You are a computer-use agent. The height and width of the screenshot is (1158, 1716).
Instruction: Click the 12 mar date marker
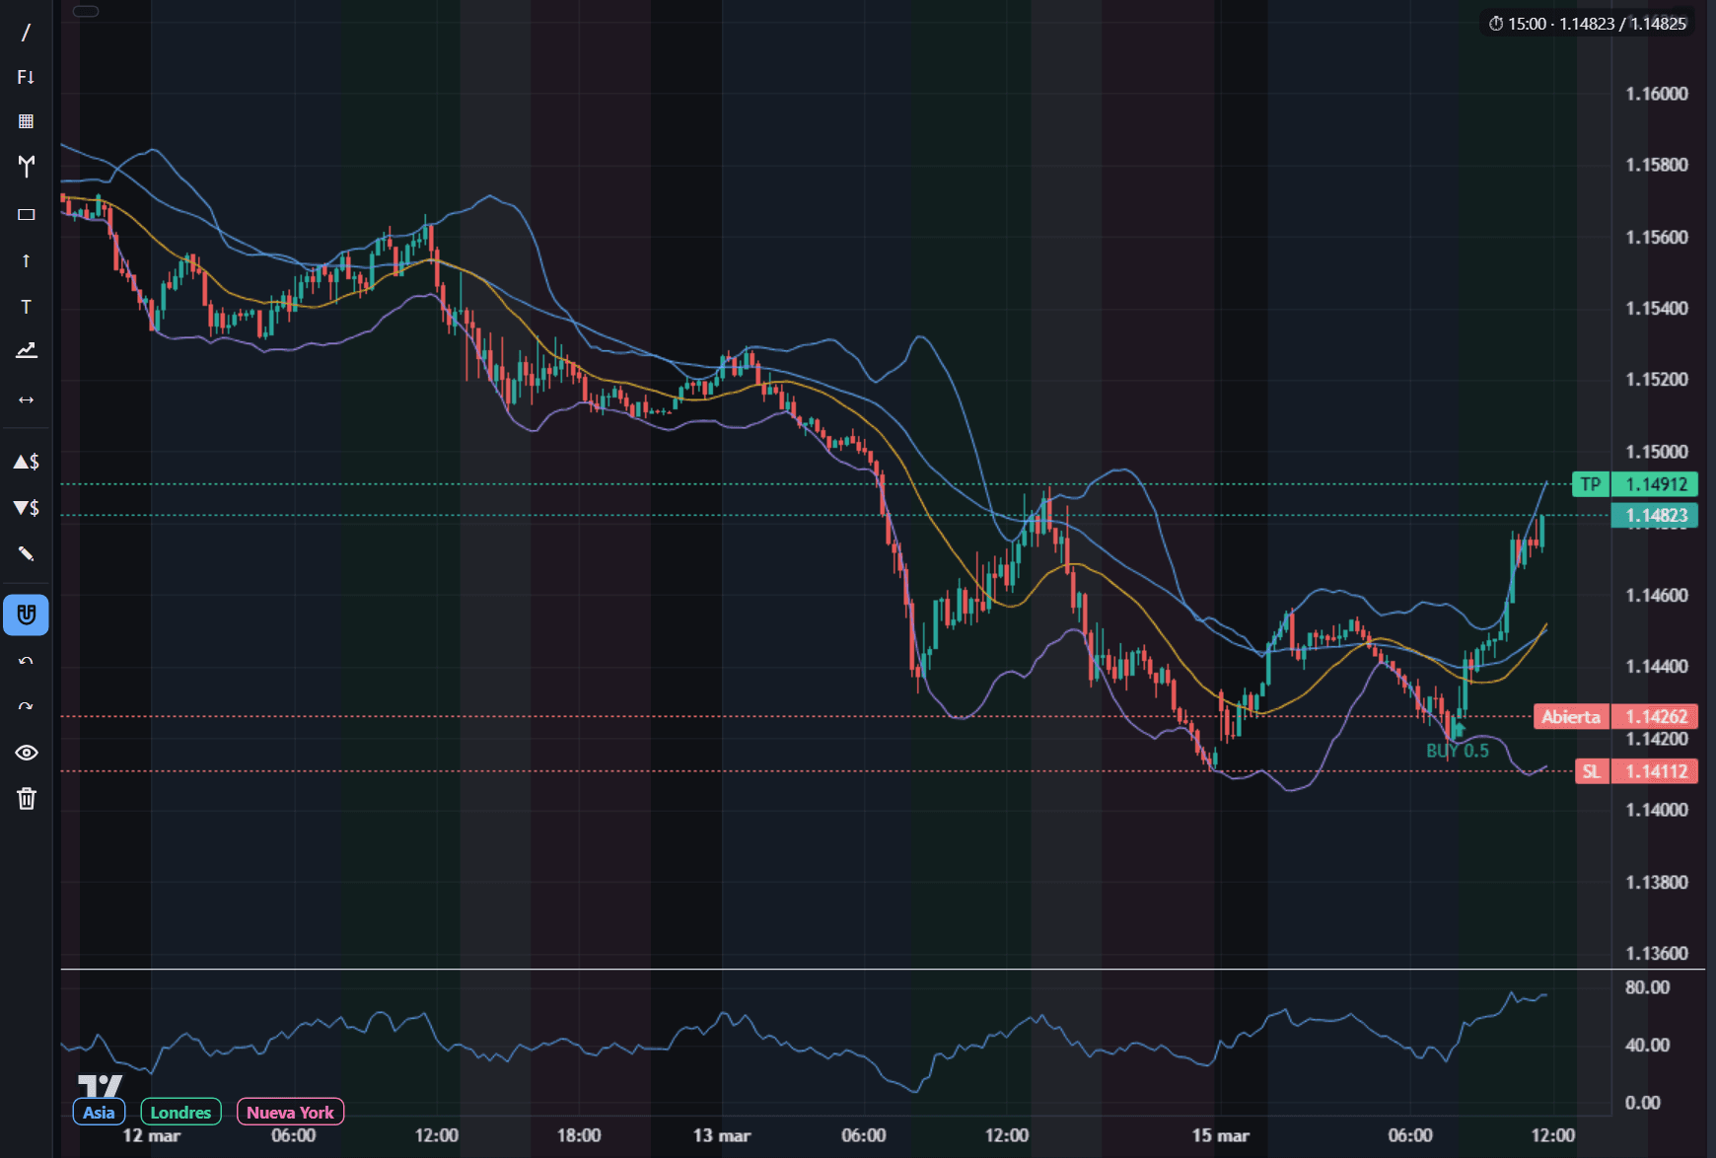click(152, 1135)
